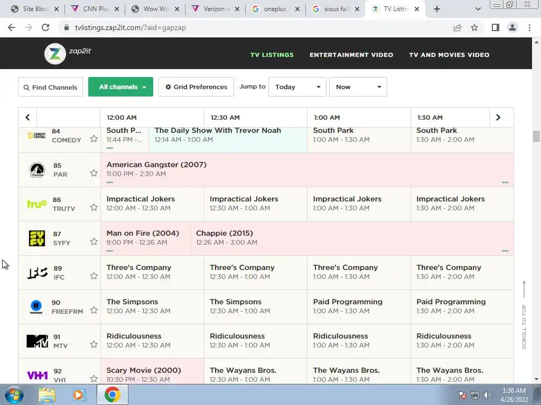Open the Chrome profile icon
Image resolution: width=541 pixels, height=405 pixels.
tap(512, 27)
